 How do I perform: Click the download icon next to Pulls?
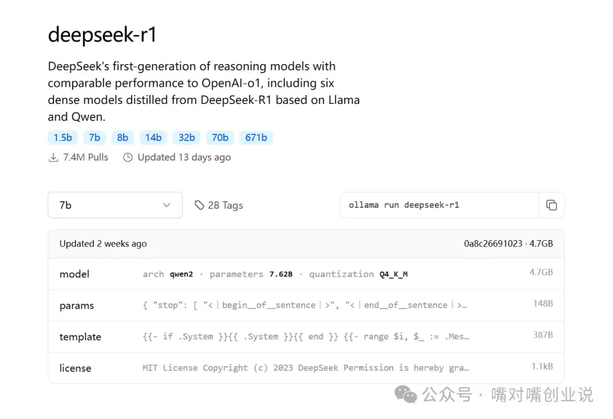[53, 157]
